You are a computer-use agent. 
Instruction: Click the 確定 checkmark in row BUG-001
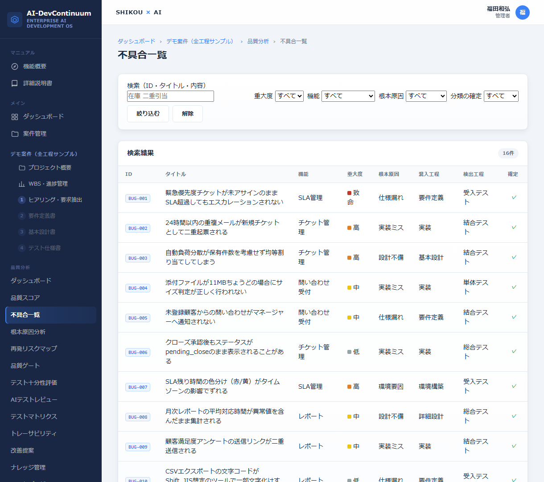click(x=514, y=197)
